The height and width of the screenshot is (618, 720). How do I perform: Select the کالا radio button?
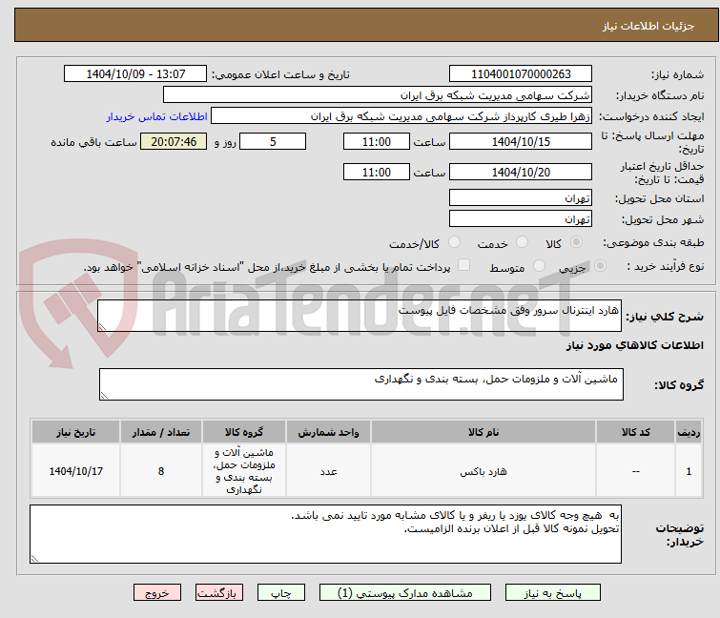576,242
